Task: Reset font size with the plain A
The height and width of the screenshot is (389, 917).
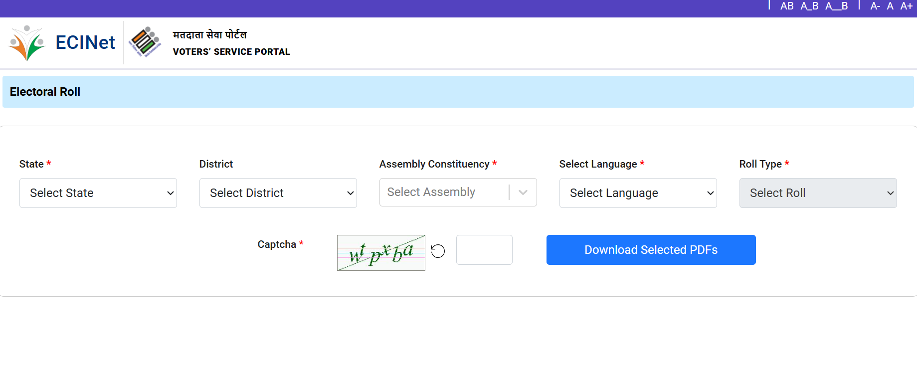Action: pos(890,6)
